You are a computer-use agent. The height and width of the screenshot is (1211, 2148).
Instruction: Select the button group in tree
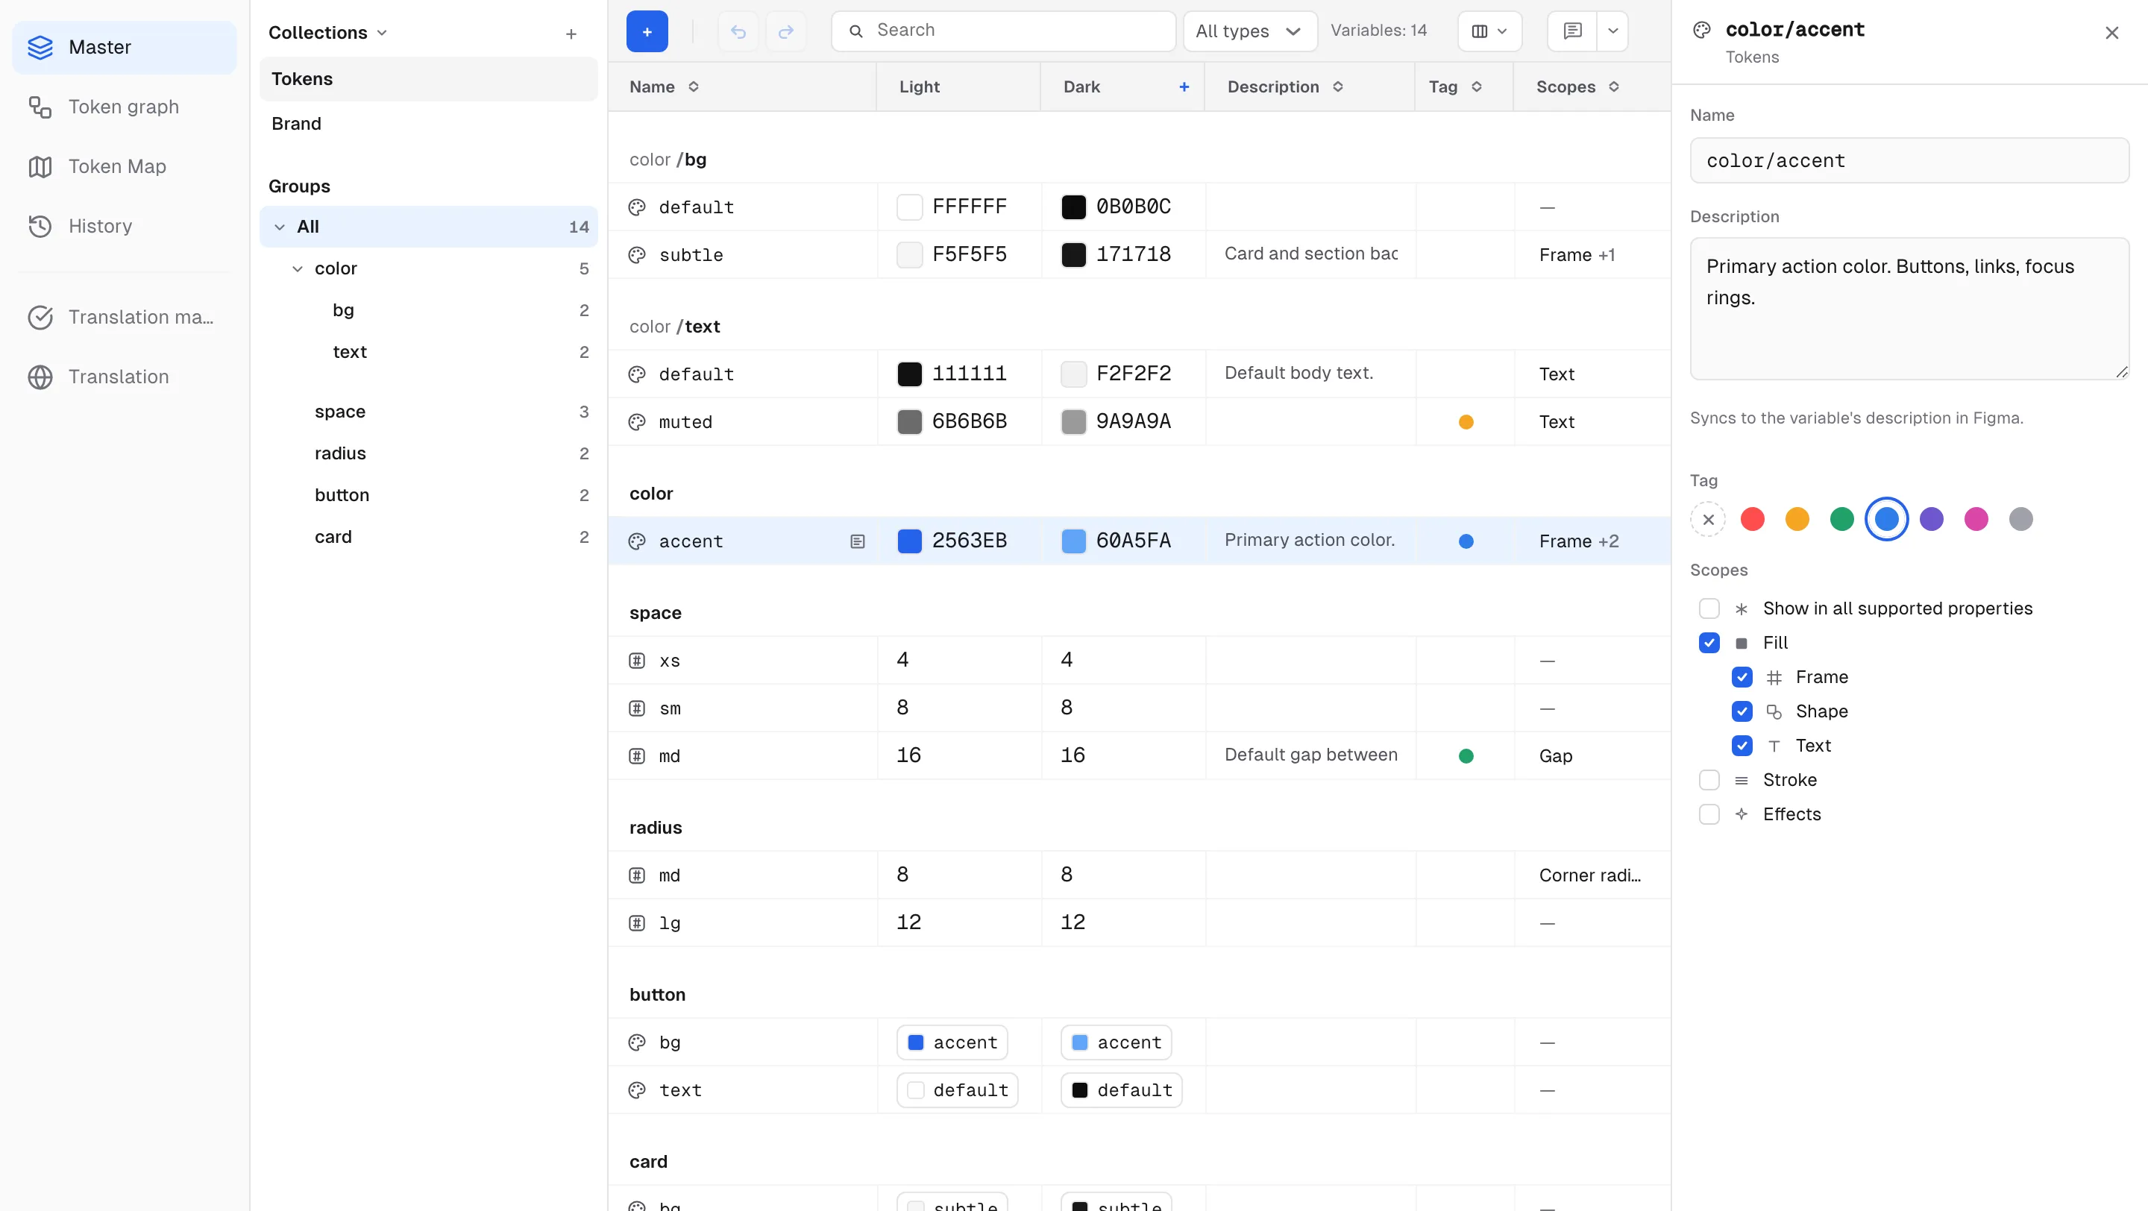pyautogui.click(x=428, y=495)
